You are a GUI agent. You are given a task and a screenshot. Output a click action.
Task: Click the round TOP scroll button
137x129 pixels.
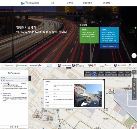pos(134,56)
